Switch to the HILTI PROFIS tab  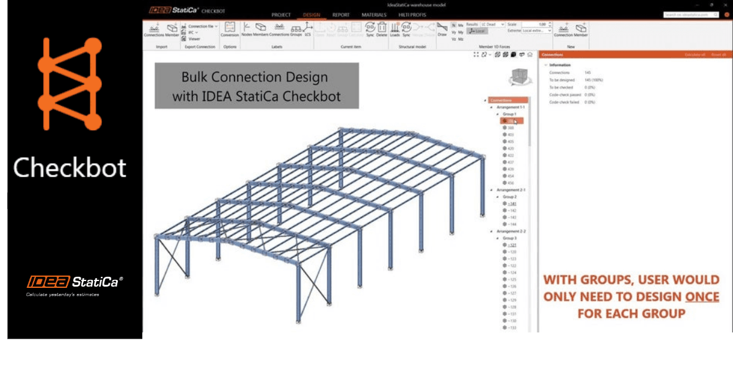(412, 14)
